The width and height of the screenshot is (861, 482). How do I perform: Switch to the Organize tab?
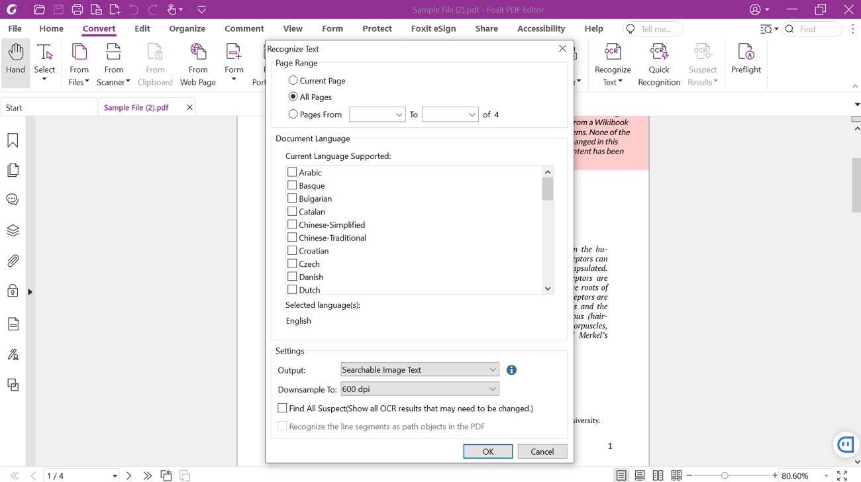[187, 28]
